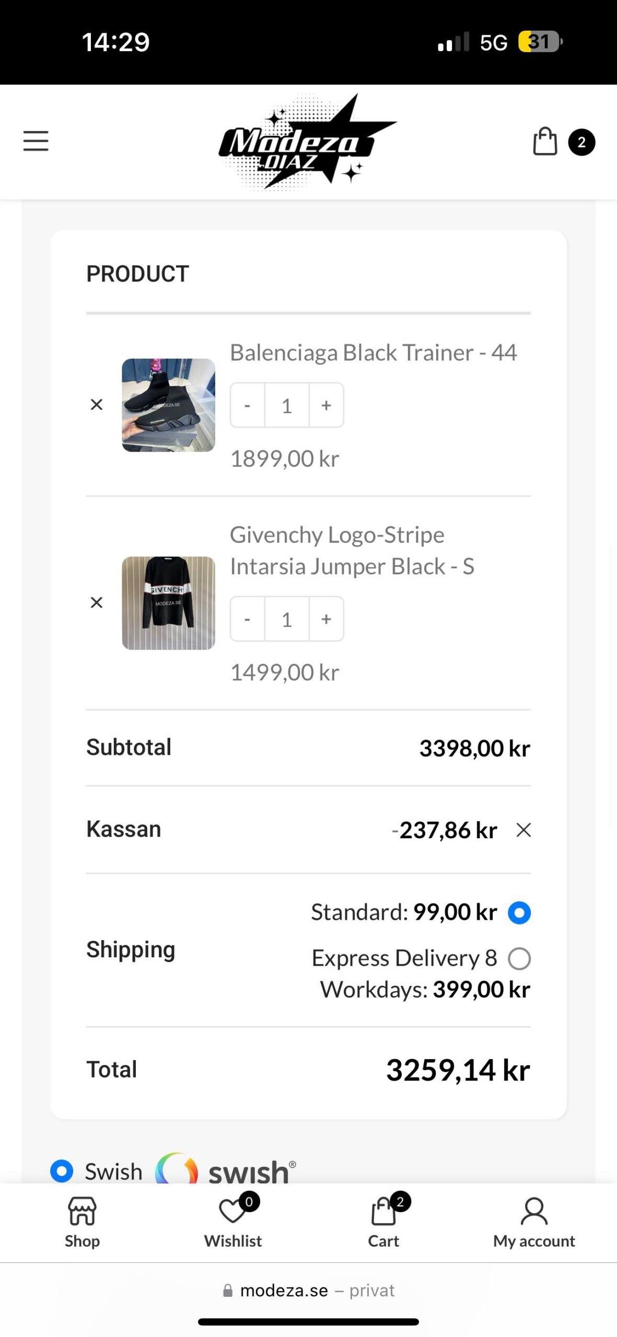Select Swish payment method

(x=62, y=1171)
